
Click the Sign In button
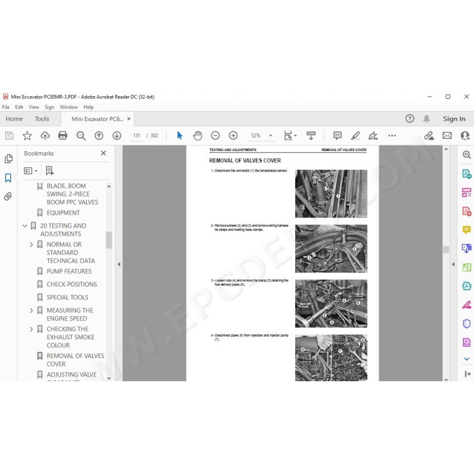point(454,118)
